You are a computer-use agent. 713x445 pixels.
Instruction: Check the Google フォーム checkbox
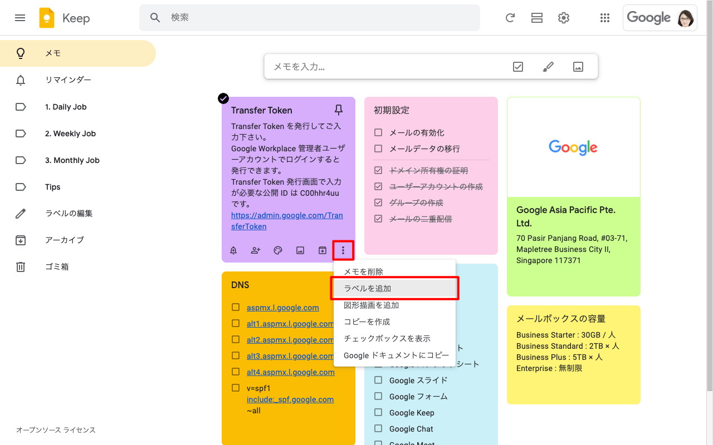click(x=378, y=396)
